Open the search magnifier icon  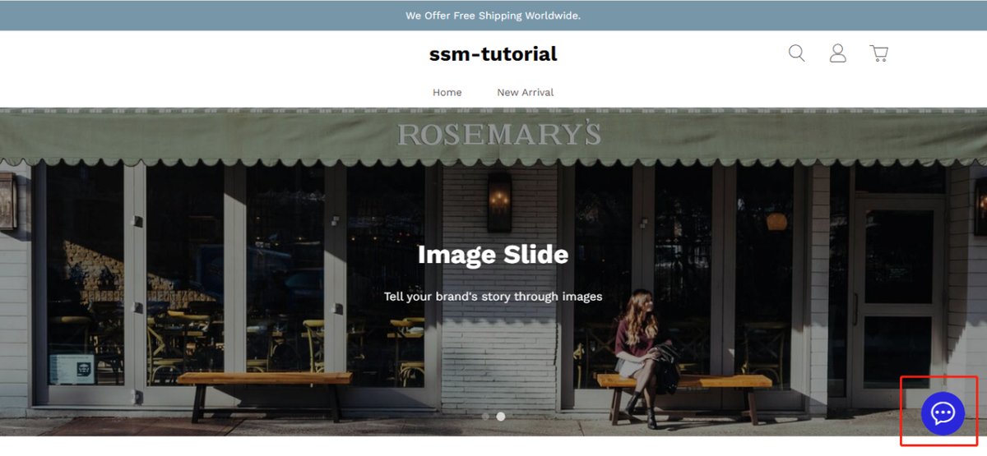pyautogui.click(x=796, y=53)
